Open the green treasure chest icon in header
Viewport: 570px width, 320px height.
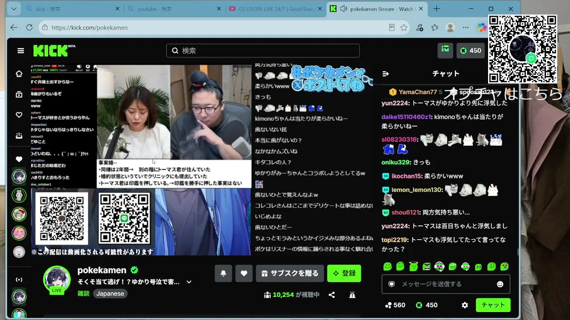445,50
